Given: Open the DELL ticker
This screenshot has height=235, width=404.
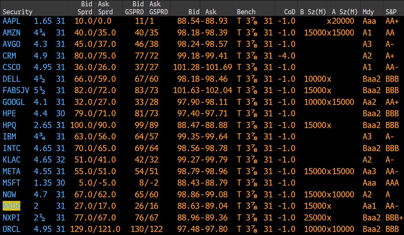Looking at the screenshot, I should [x=11, y=79].
